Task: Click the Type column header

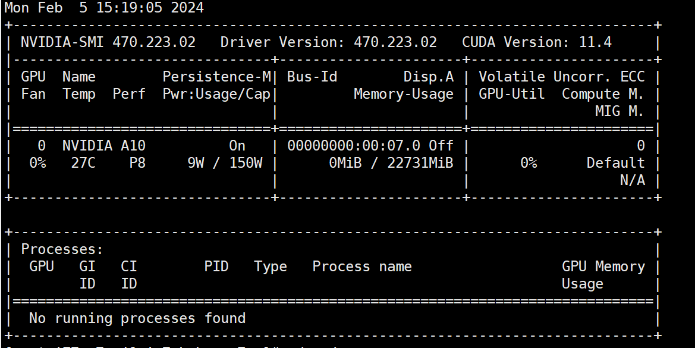Action: (271, 267)
